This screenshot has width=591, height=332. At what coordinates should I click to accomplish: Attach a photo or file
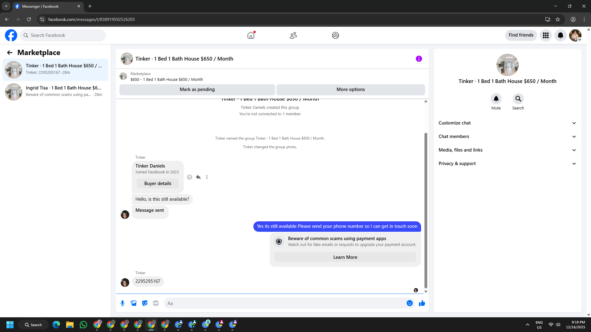[134, 303]
